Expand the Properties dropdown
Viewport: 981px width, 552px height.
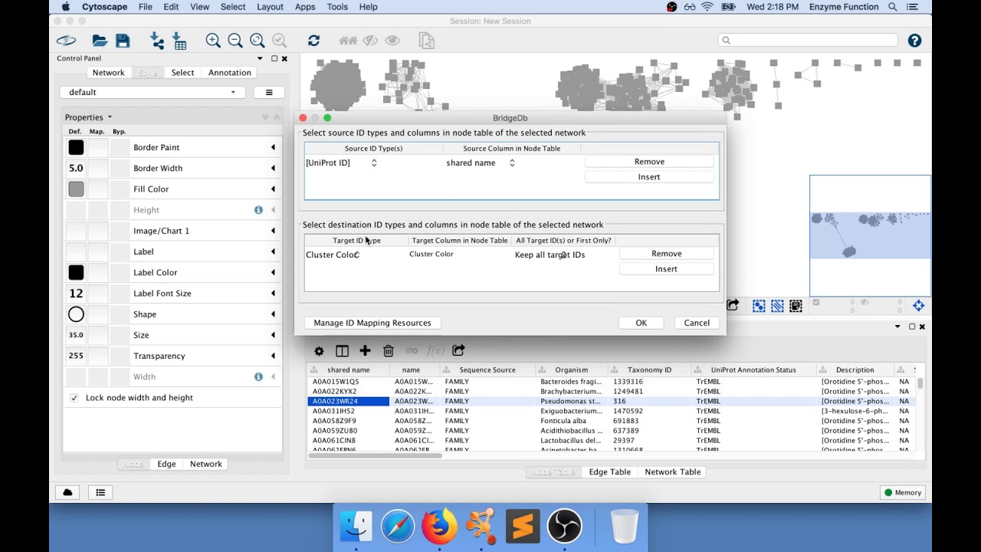(88, 117)
